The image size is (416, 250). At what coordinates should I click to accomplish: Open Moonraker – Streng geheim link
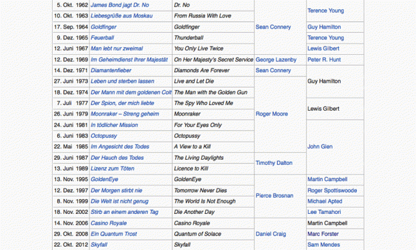click(x=125, y=114)
